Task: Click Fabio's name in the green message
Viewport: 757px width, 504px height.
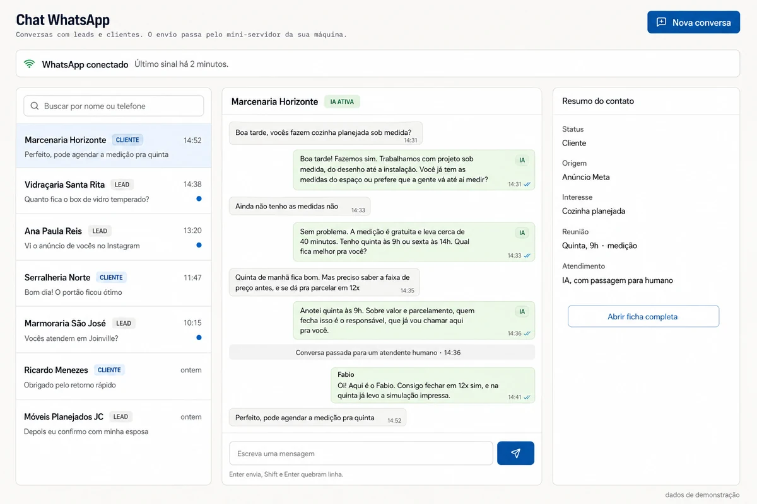Action: point(346,374)
